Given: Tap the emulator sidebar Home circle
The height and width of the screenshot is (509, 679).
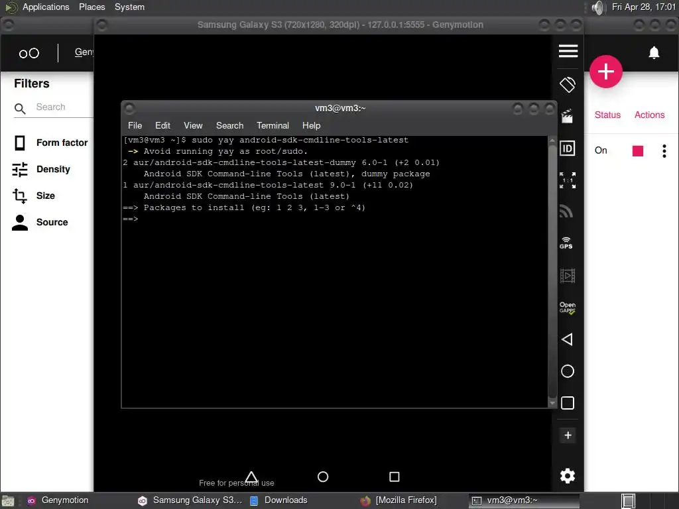Looking at the screenshot, I should 568,371.
